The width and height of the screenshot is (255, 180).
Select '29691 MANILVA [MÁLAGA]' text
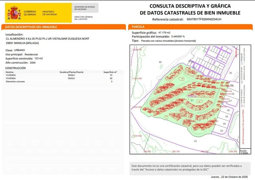pyautogui.click(x=22, y=43)
